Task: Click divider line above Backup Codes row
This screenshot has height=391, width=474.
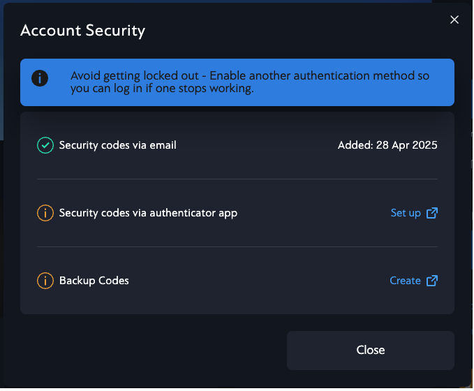Action: tap(237, 246)
